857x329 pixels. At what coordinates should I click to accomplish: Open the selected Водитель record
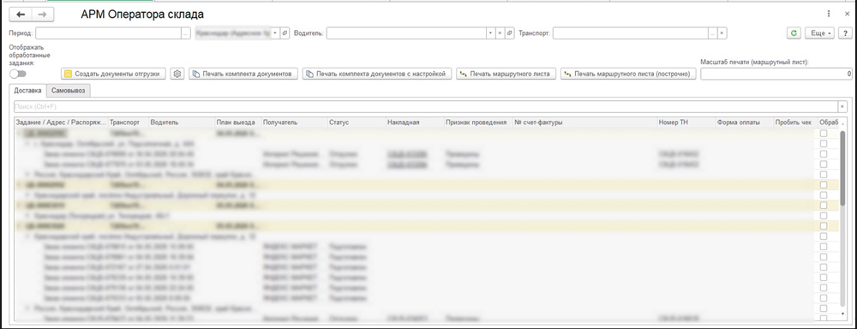[x=509, y=33]
